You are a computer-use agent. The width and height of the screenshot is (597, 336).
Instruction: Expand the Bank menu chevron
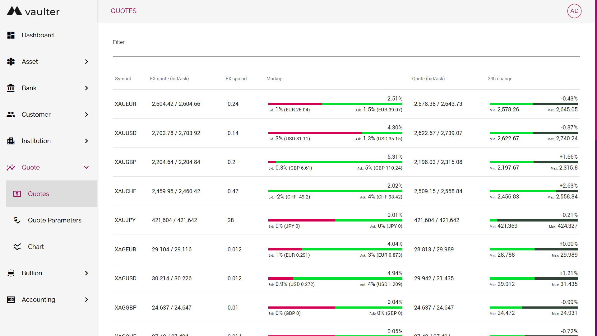(x=86, y=88)
